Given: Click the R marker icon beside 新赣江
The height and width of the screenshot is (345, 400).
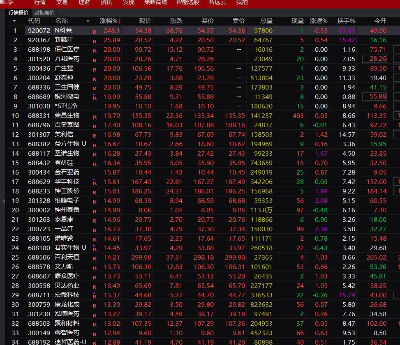Looking at the screenshot, I should 95,41.
